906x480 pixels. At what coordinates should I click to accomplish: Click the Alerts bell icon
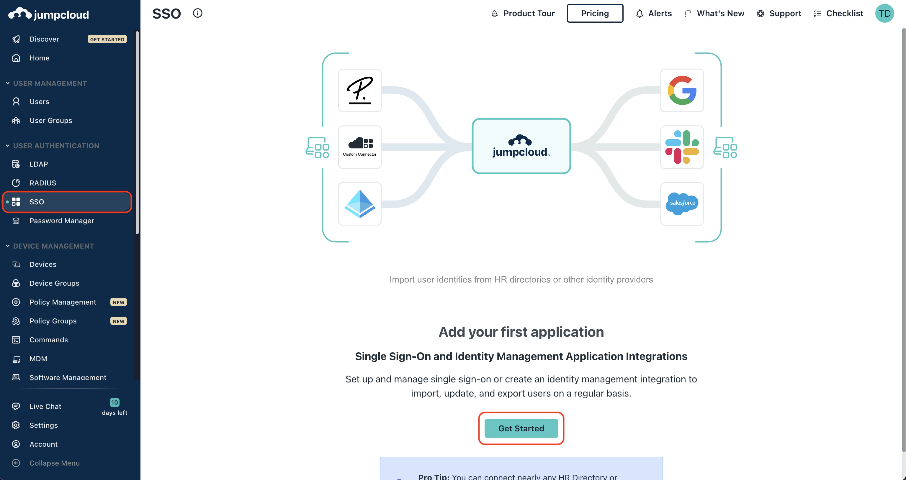640,14
